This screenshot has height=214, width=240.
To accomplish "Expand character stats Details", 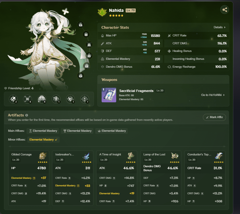I will click(219, 27).
